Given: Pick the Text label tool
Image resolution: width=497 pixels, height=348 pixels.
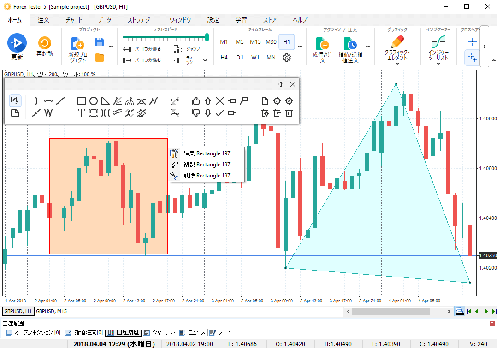Looking at the screenshot, I should coord(82,113).
